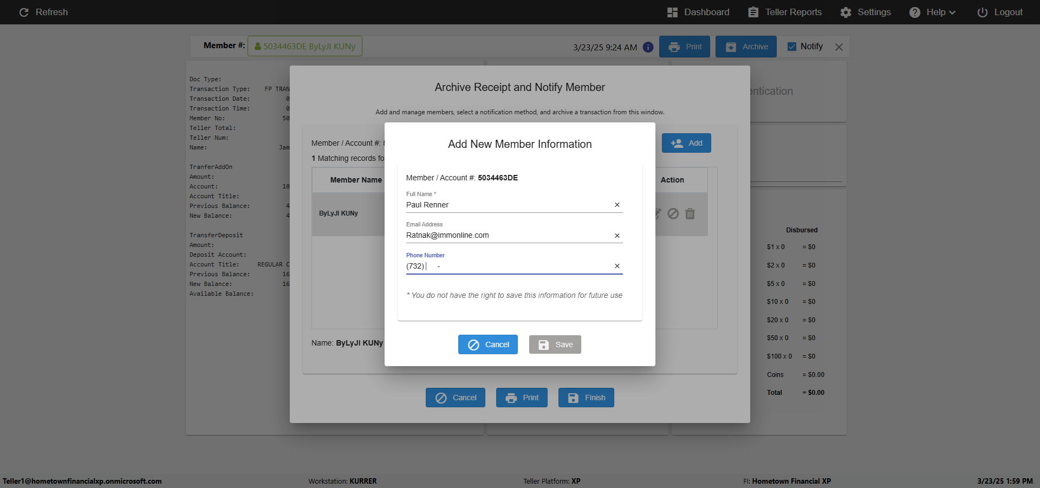Click Workstation: KURRER in status bar
Screen dimensions: 1040x488
[x=342, y=481]
